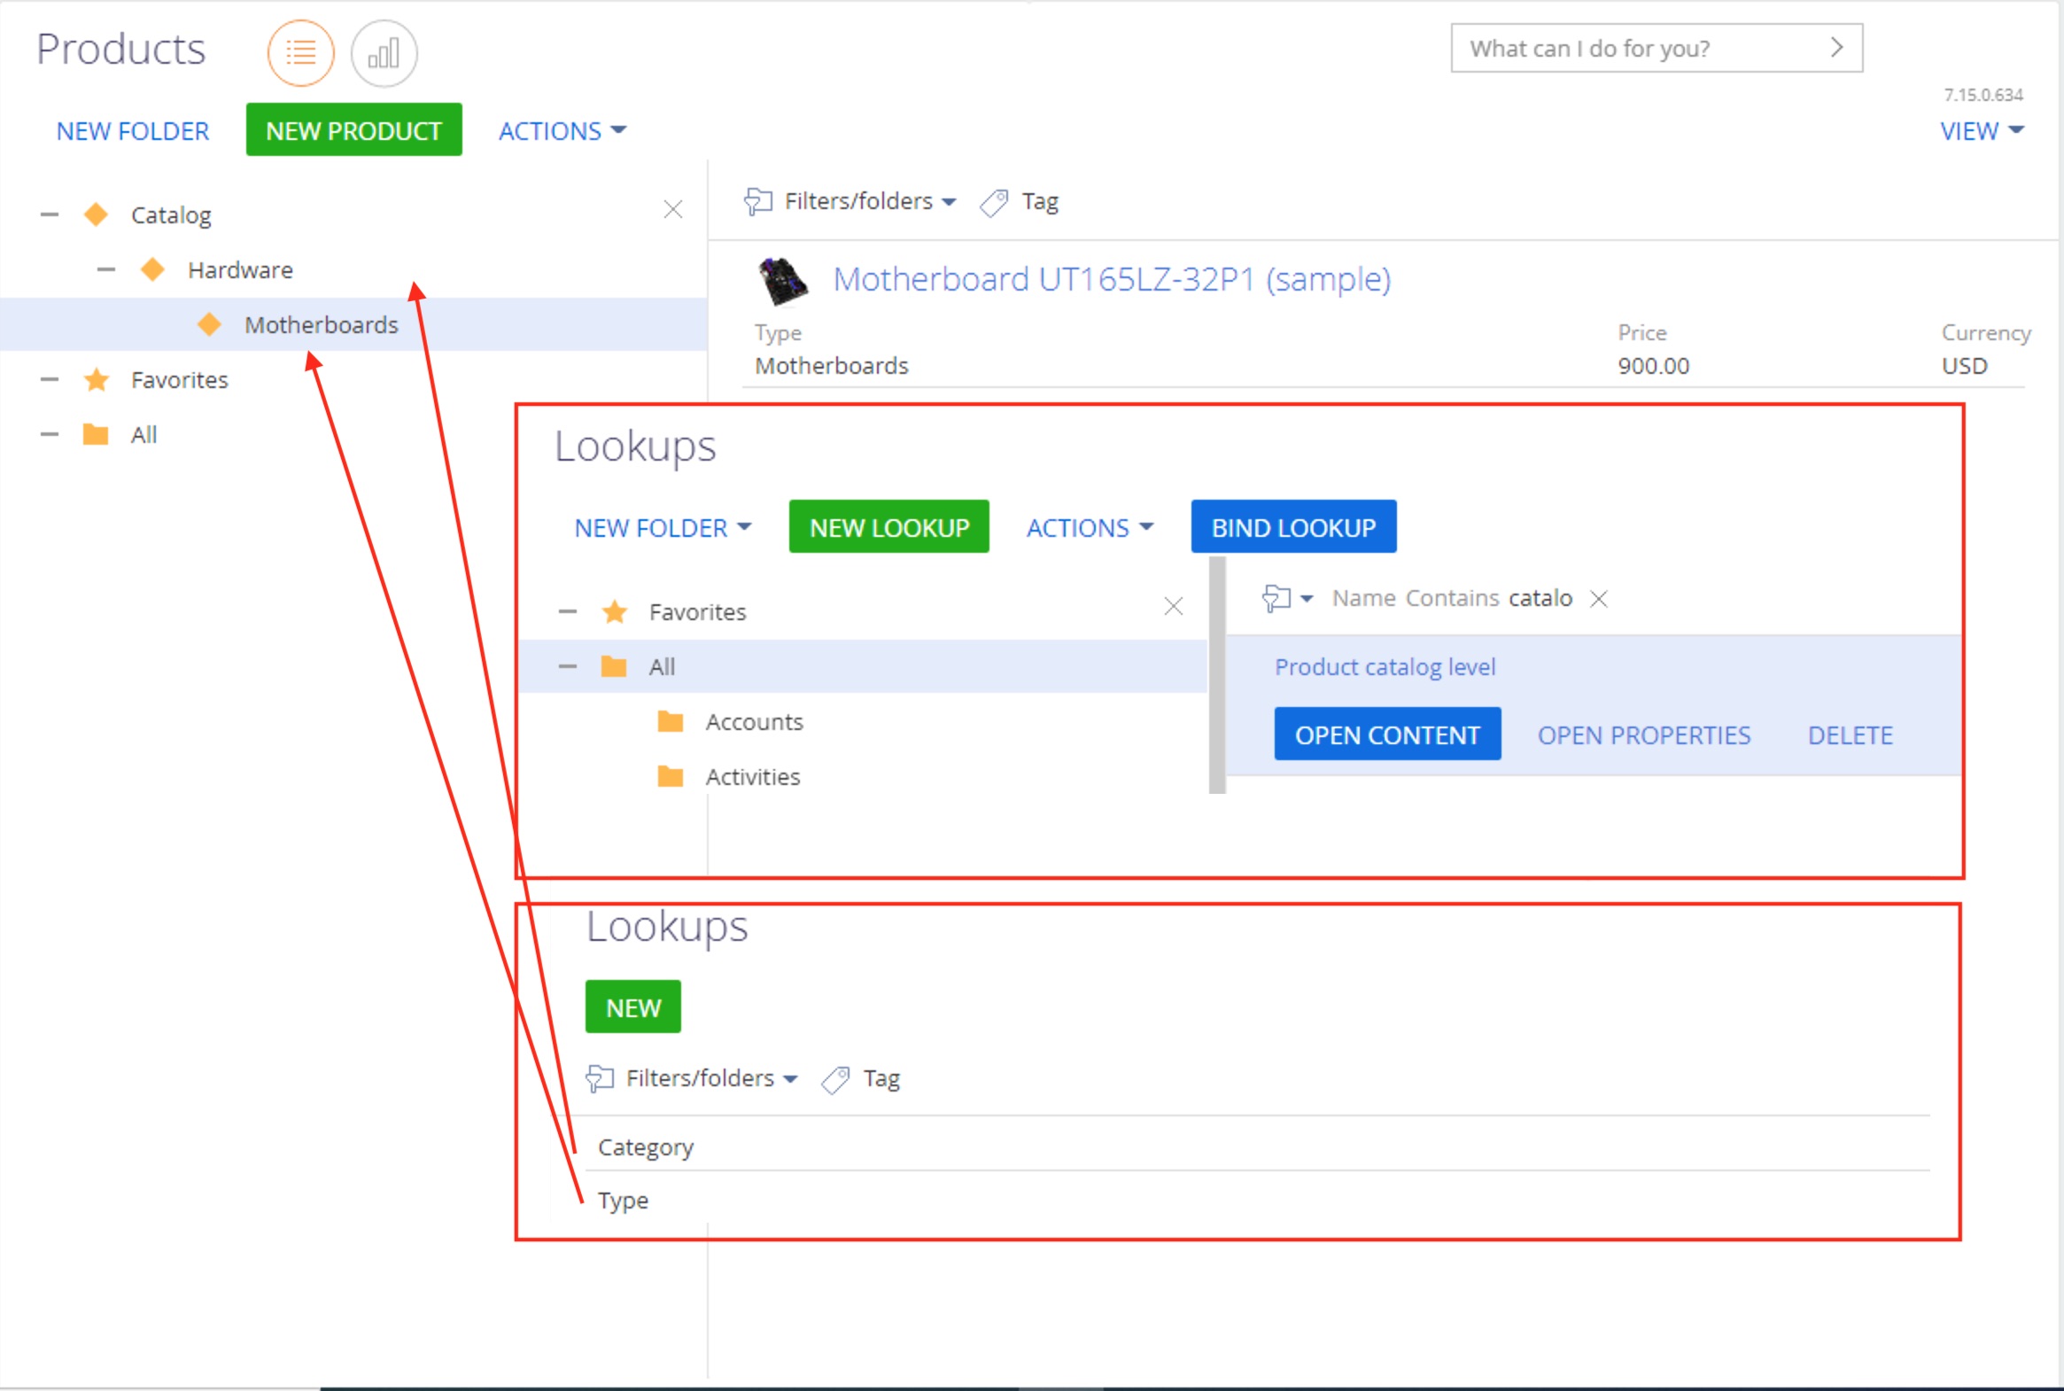Open filter icon menu next to Name Contains
Viewport: 2064px width, 1391px height.
(x=1287, y=599)
